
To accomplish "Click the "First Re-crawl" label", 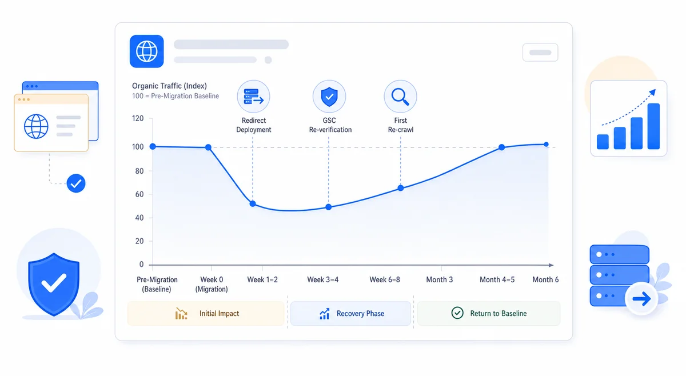I will (400, 125).
